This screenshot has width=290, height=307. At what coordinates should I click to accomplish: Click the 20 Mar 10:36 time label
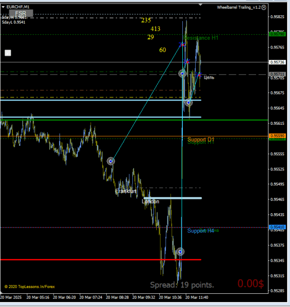coord(170,297)
